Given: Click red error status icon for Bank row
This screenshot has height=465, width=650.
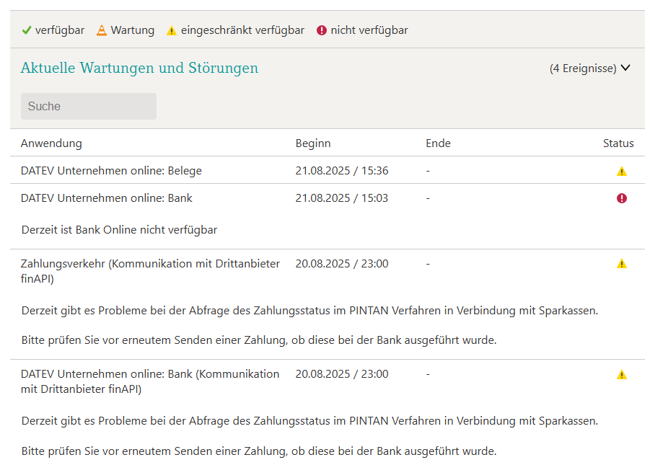Looking at the screenshot, I should pyautogui.click(x=622, y=198).
